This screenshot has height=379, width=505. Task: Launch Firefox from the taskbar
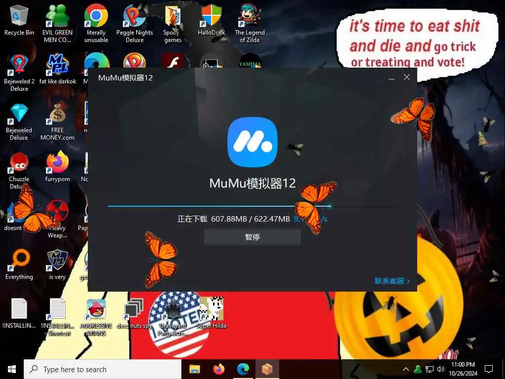219,369
